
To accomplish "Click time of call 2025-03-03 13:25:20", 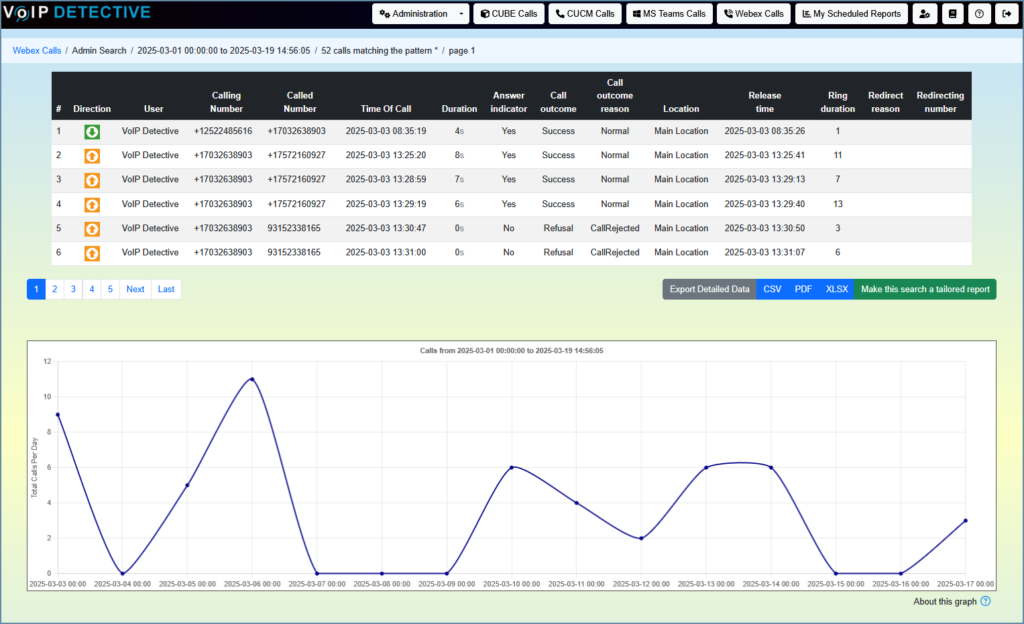I will tap(386, 155).
